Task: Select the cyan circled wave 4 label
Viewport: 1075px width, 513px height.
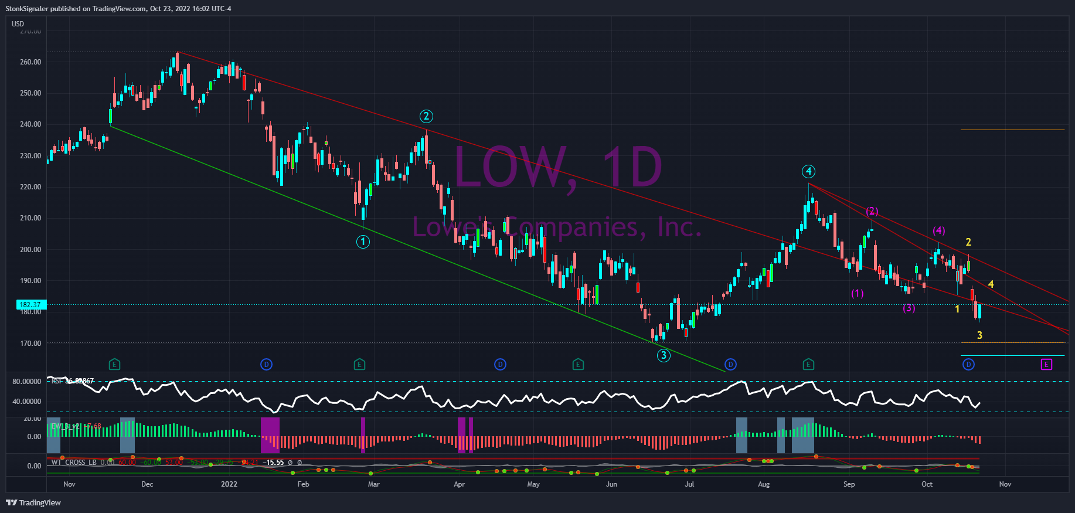Action: pyautogui.click(x=809, y=171)
